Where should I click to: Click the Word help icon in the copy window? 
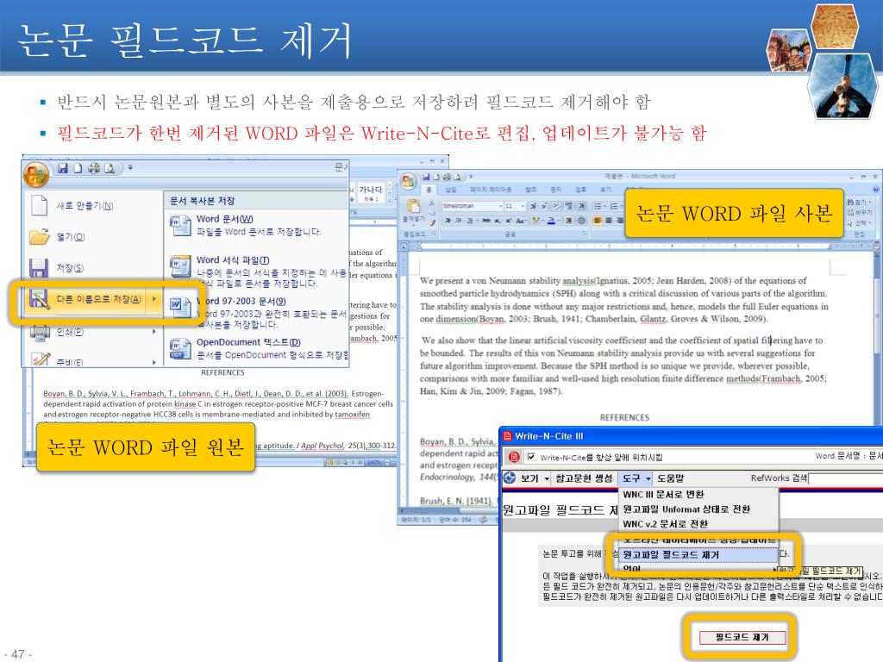click(876, 190)
